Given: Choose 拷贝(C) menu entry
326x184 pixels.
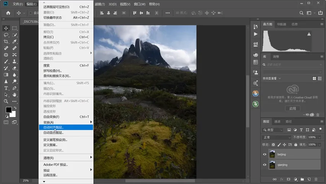Looking at the screenshot, I should [66, 37].
